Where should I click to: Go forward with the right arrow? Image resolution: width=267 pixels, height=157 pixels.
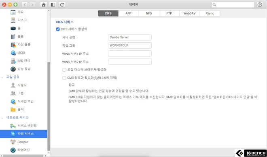click(x=32, y=4)
